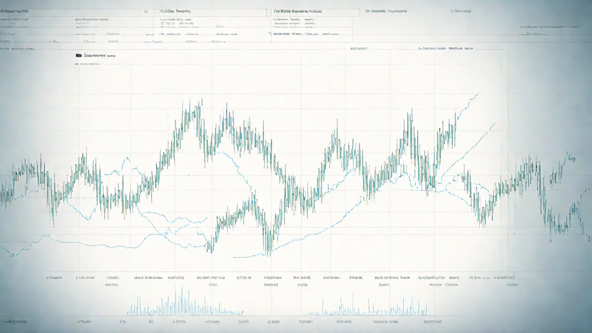592x333 pixels.
Task: Click the short label above the chart's upper right grid
Action: click(358, 48)
